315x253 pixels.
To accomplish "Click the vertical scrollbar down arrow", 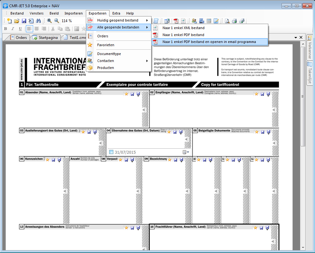I will click(x=303, y=247).
